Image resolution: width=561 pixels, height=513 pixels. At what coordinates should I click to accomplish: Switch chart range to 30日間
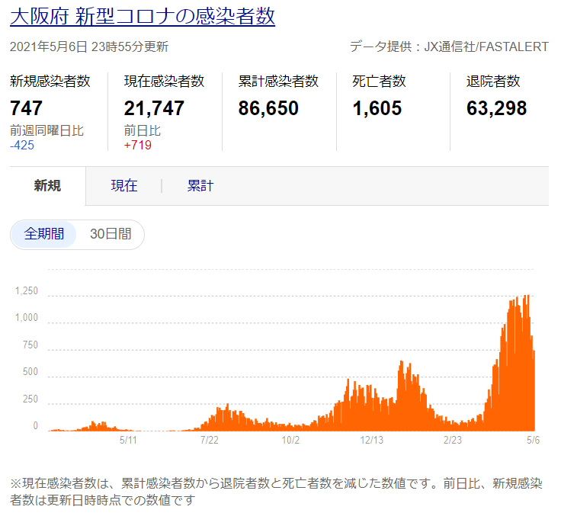coord(110,234)
